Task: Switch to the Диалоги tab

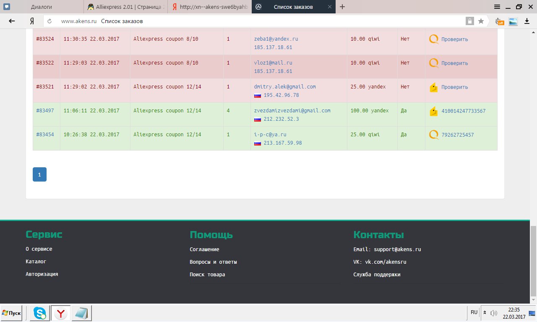Action: click(42, 7)
